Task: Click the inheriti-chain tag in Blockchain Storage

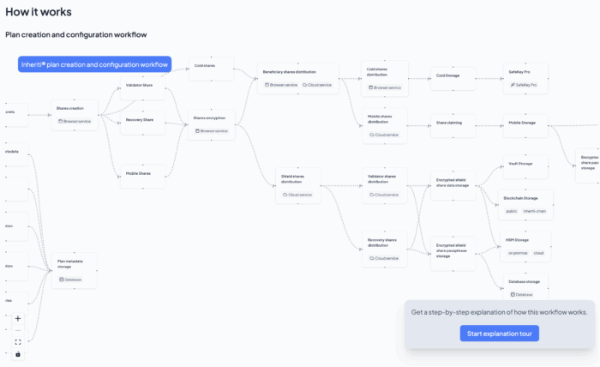Action: point(534,210)
